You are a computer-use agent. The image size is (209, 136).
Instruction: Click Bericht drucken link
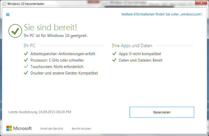(x=81, y=129)
